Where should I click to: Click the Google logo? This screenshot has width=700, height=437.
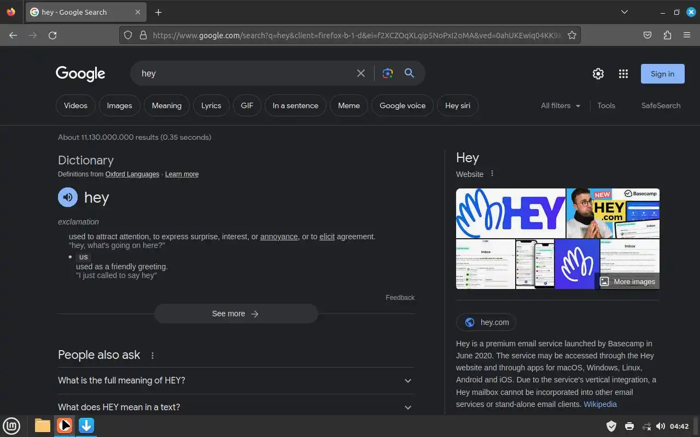[x=80, y=73]
